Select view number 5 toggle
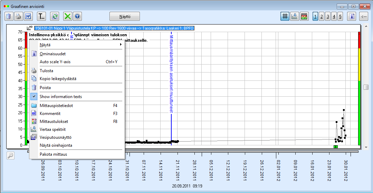The width and height of the screenshot is (373, 193). tap(340, 17)
